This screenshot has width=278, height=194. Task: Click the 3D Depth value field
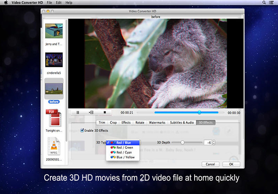coord(208,143)
